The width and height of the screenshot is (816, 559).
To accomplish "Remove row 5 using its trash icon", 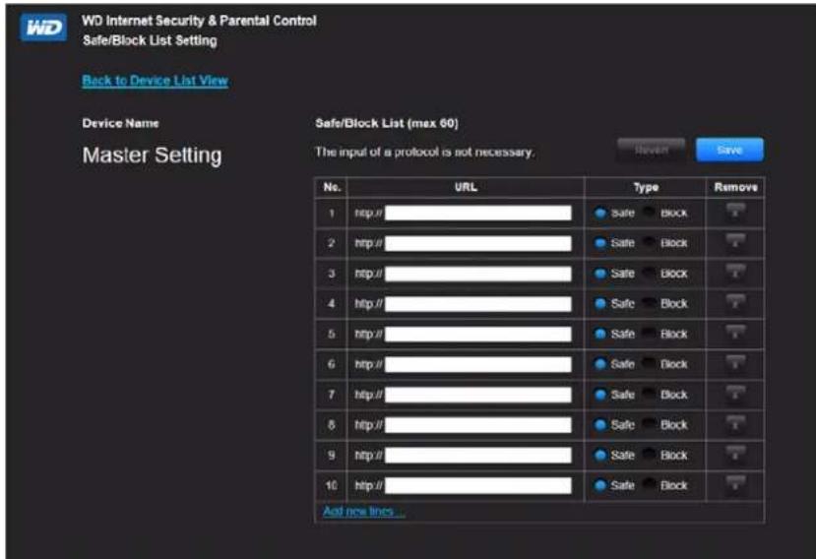I will 735,333.
